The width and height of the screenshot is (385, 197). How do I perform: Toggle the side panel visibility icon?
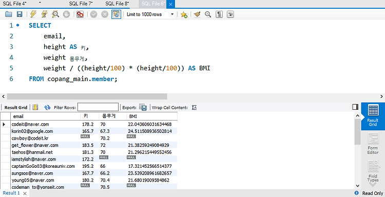coord(355,107)
